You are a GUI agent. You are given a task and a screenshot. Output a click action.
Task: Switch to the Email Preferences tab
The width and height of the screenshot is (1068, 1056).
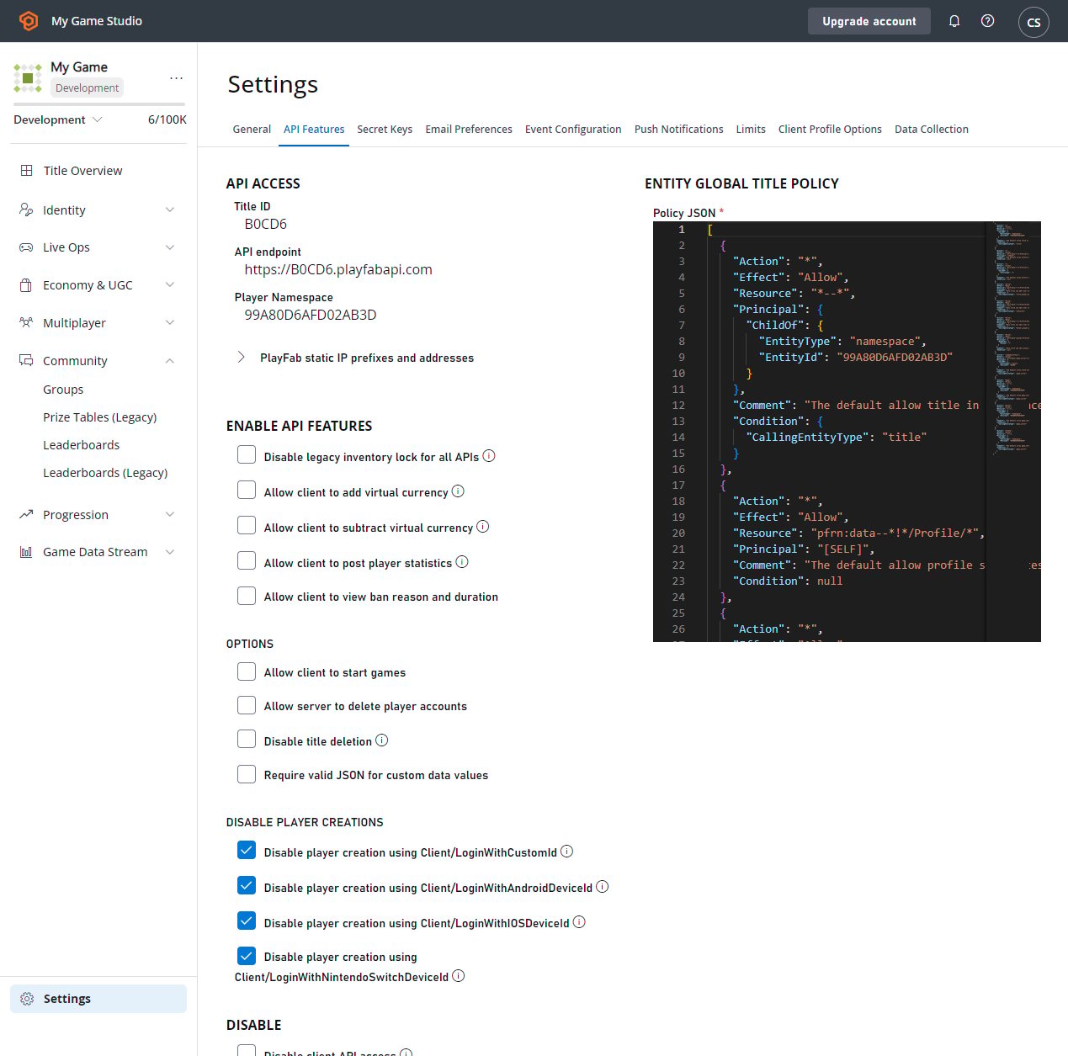[x=469, y=130]
